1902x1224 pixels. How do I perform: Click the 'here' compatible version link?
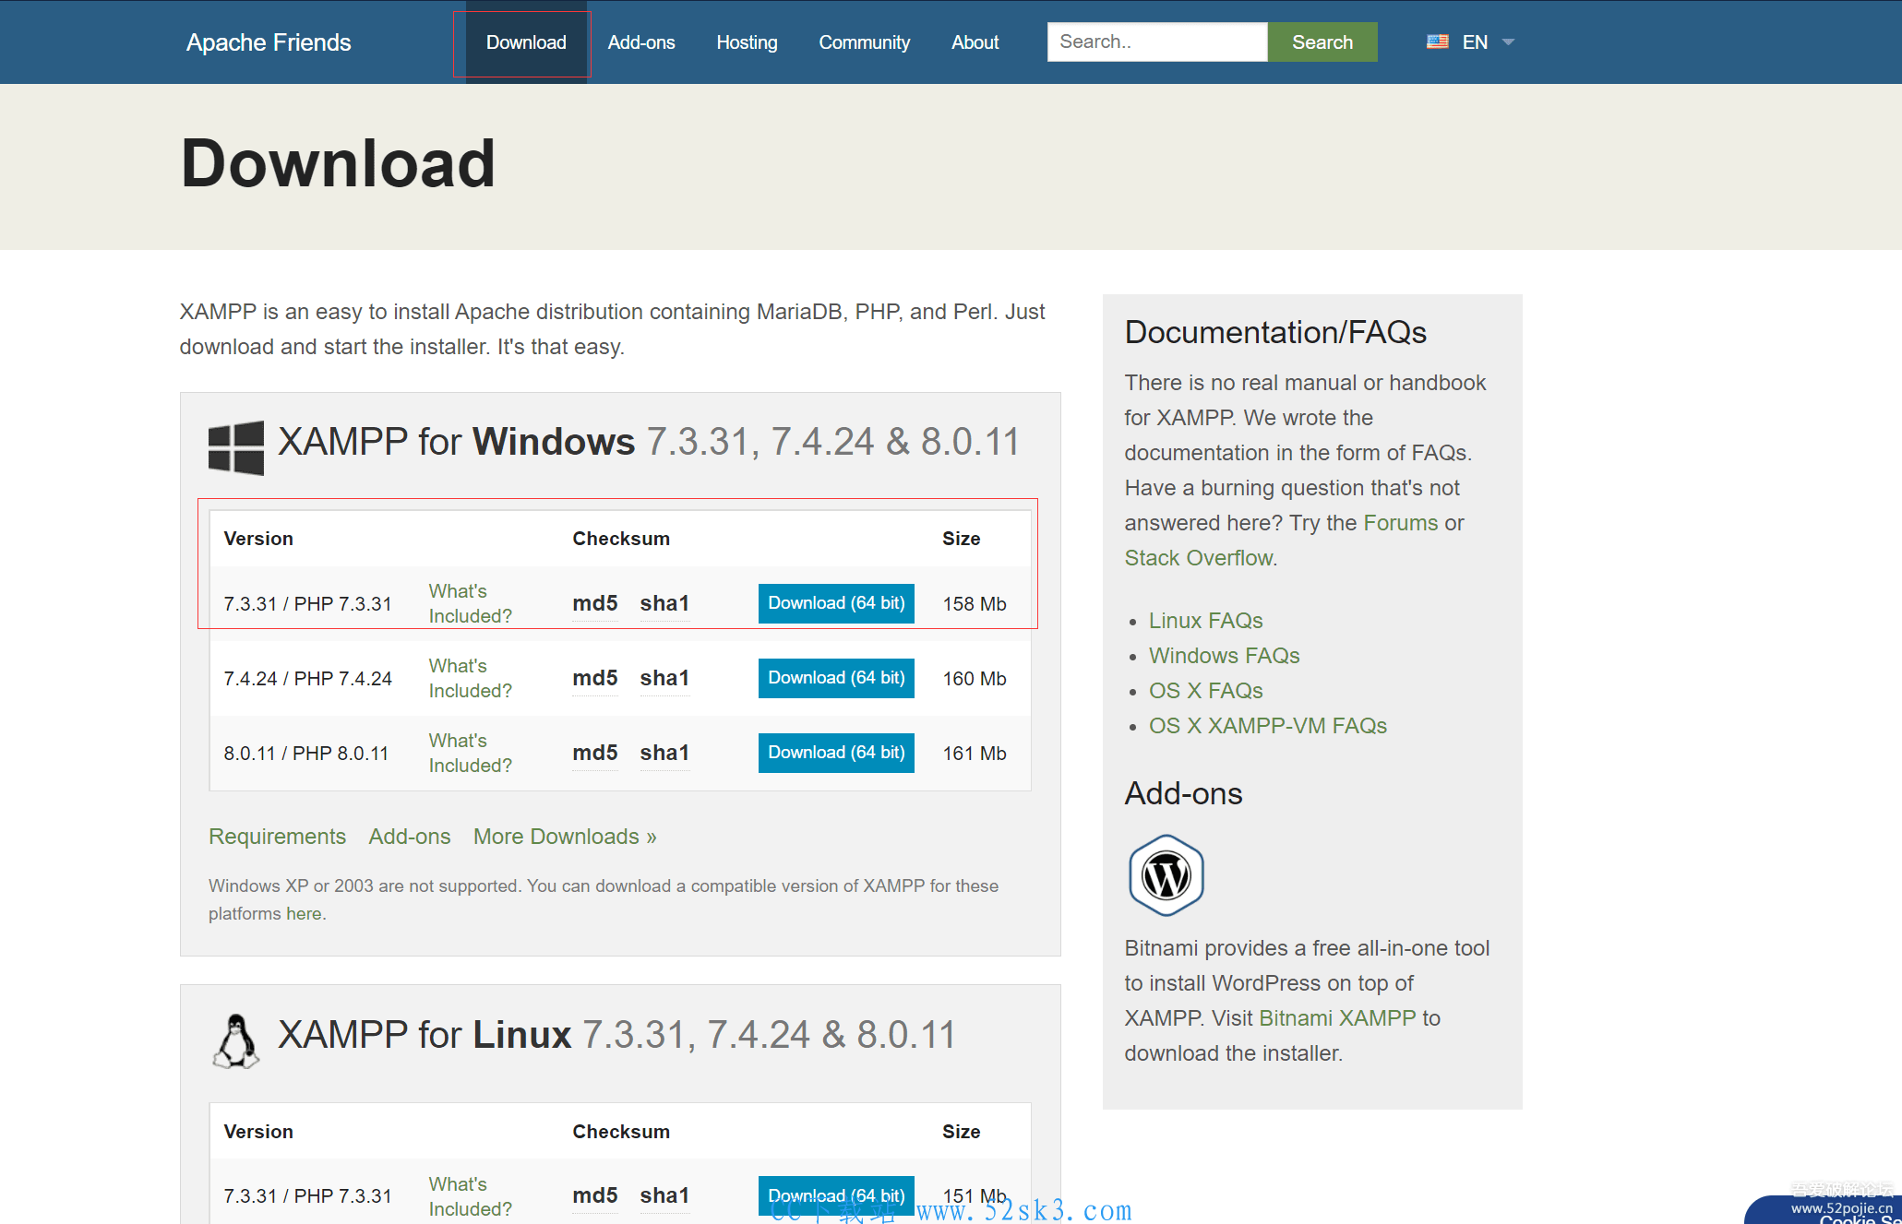(304, 913)
